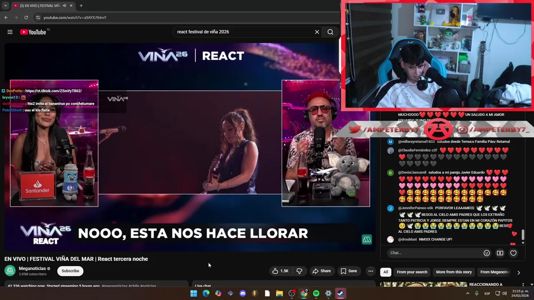Open the Meganoticias channel name link

32,268
